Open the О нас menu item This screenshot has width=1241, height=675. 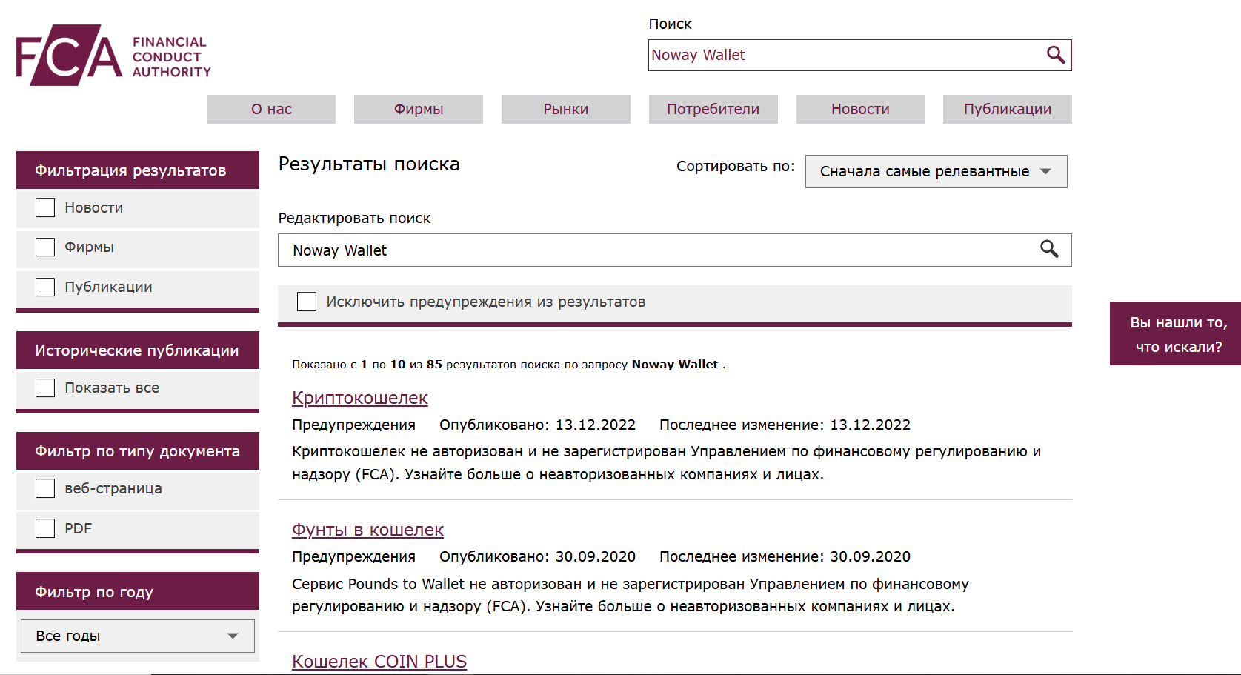(x=271, y=109)
